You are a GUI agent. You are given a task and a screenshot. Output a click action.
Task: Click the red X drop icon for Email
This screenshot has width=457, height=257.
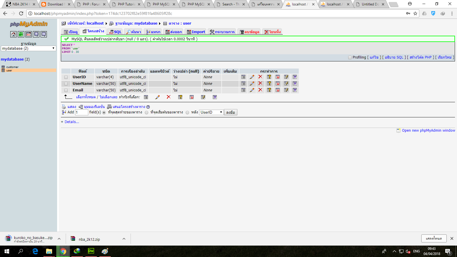point(260,90)
